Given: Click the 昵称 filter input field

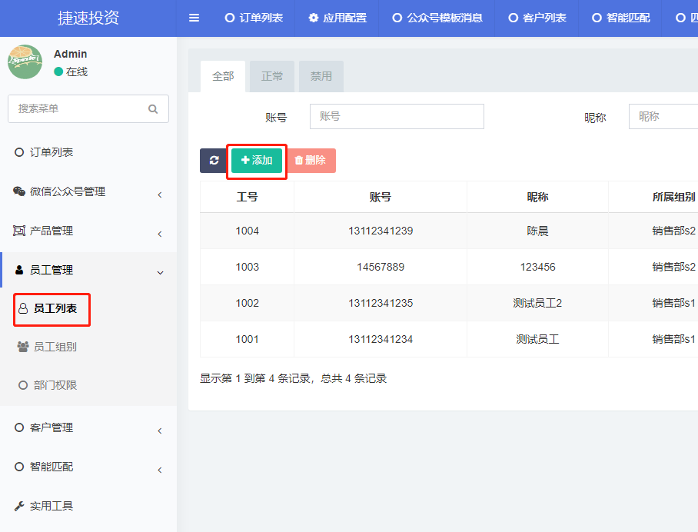Looking at the screenshot, I should (x=663, y=117).
